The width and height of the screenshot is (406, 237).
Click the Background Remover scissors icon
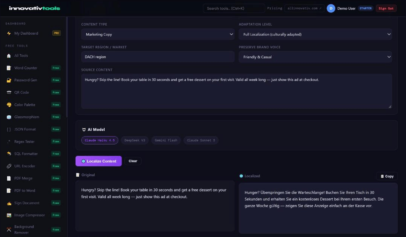9,230
